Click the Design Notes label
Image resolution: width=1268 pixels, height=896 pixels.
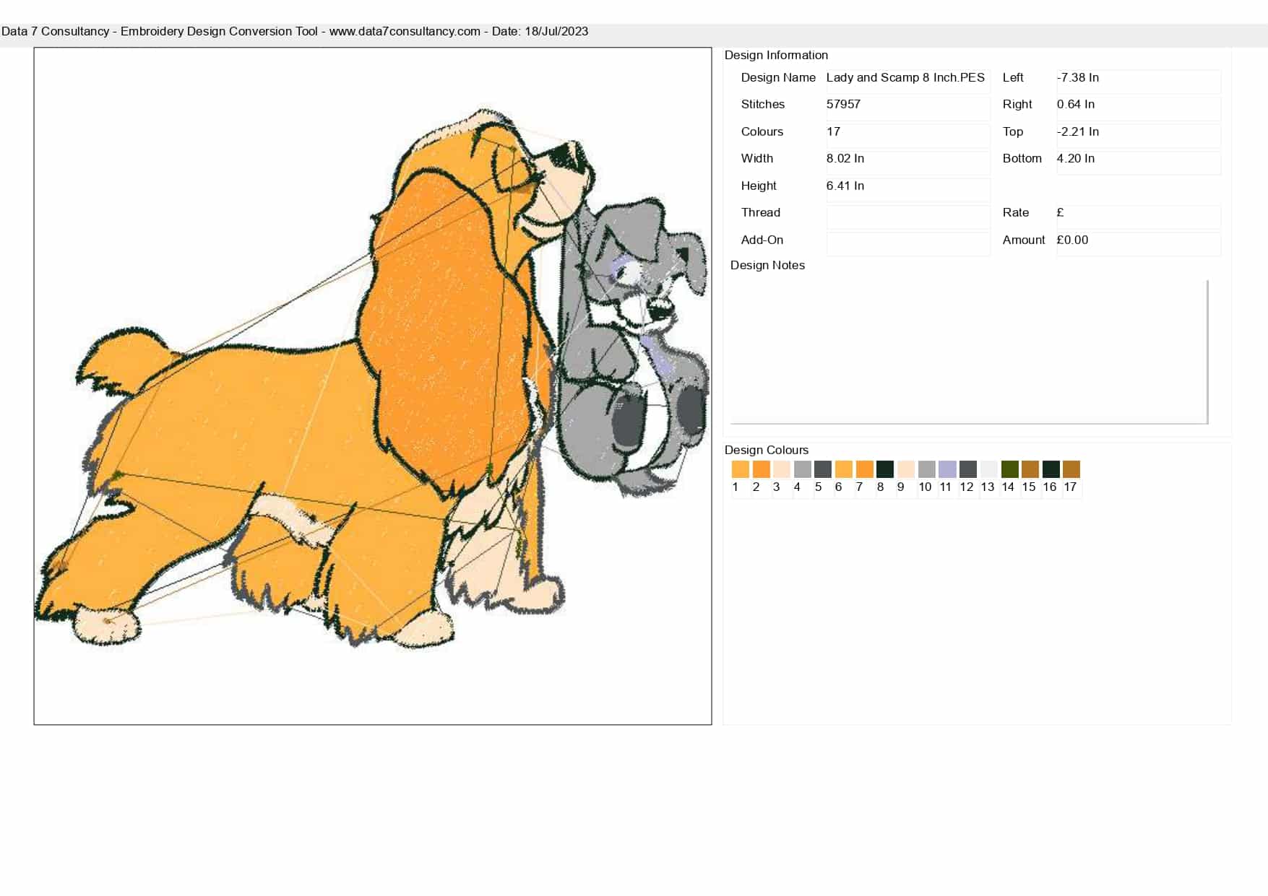(x=767, y=265)
